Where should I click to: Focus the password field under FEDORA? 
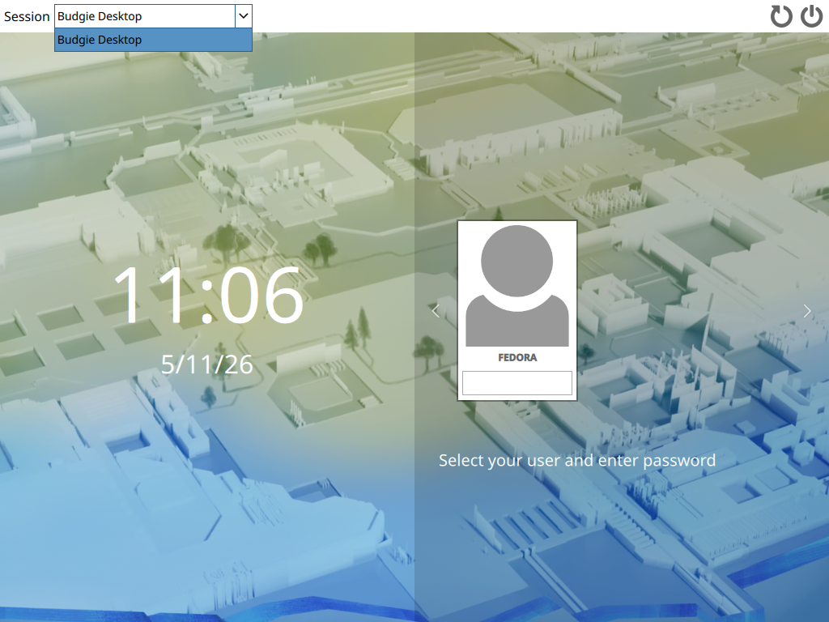click(517, 383)
